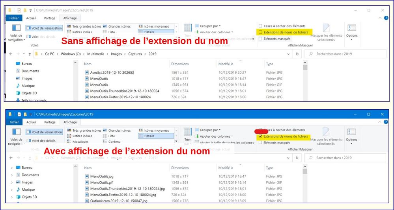Check Extensions de noms de fichiers in upper window
The width and height of the screenshot is (394, 210).
pyautogui.click(x=283, y=32)
